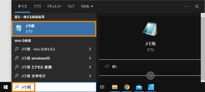Click the preview pane vertical scrollbar

[203, 48]
